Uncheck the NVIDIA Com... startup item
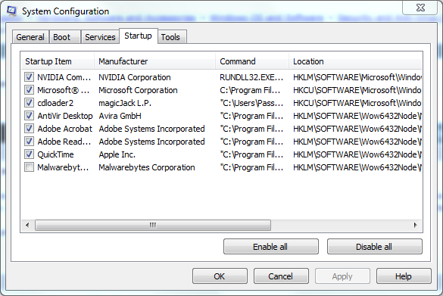This screenshot has width=443, height=296. 29,77
